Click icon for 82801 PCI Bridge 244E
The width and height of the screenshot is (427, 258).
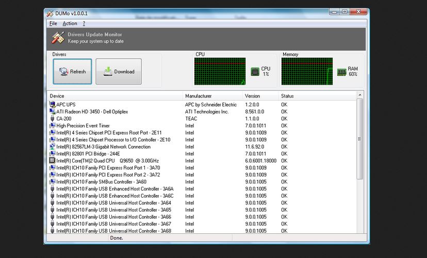pyautogui.click(x=52, y=154)
